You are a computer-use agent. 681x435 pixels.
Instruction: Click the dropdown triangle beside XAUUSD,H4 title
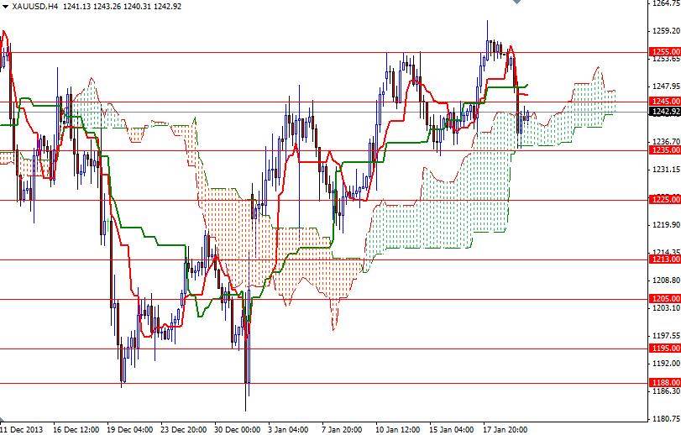pos(5,6)
